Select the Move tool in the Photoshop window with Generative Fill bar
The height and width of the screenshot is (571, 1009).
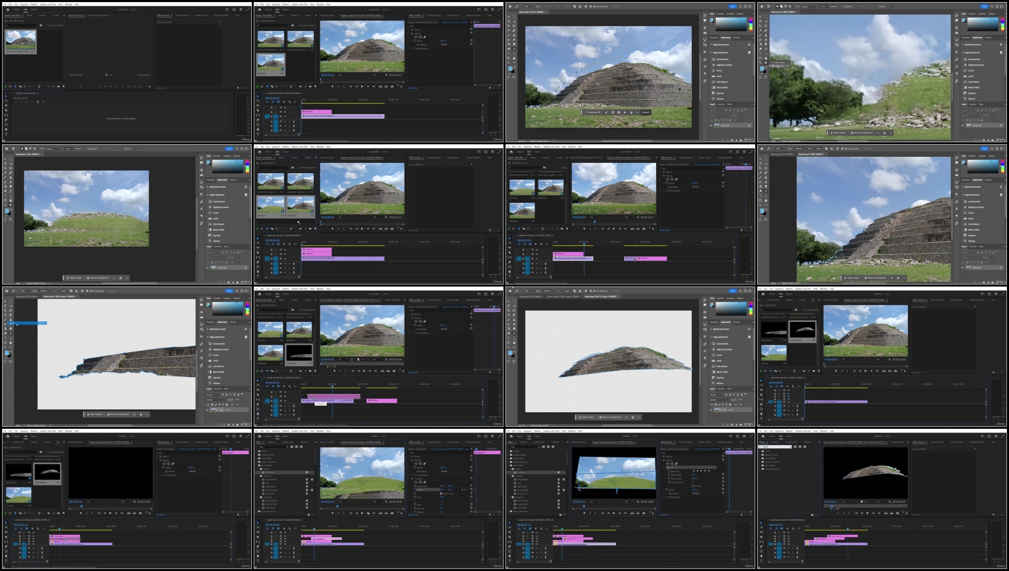[x=508, y=17]
